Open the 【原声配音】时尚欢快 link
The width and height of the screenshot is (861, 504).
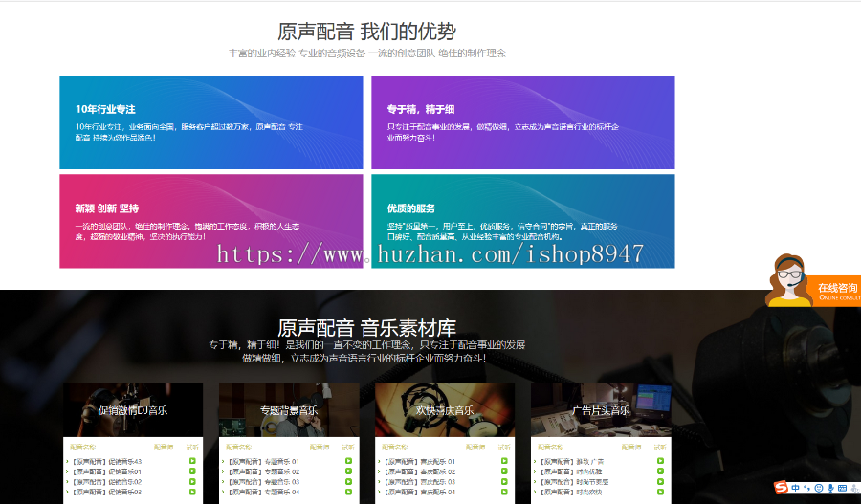[570, 492]
